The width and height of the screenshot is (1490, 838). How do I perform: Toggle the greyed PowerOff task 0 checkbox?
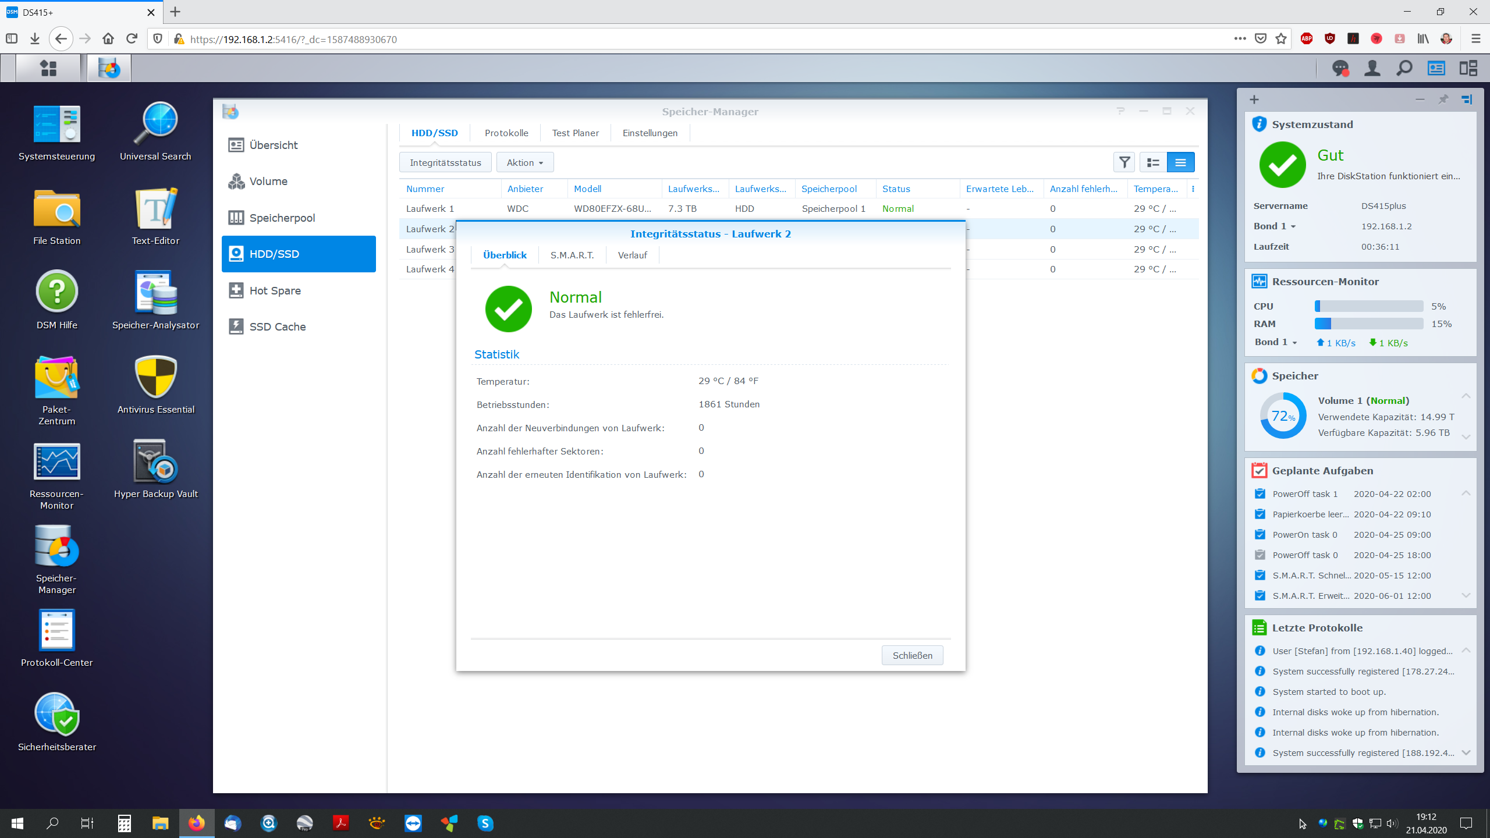(1260, 555)
